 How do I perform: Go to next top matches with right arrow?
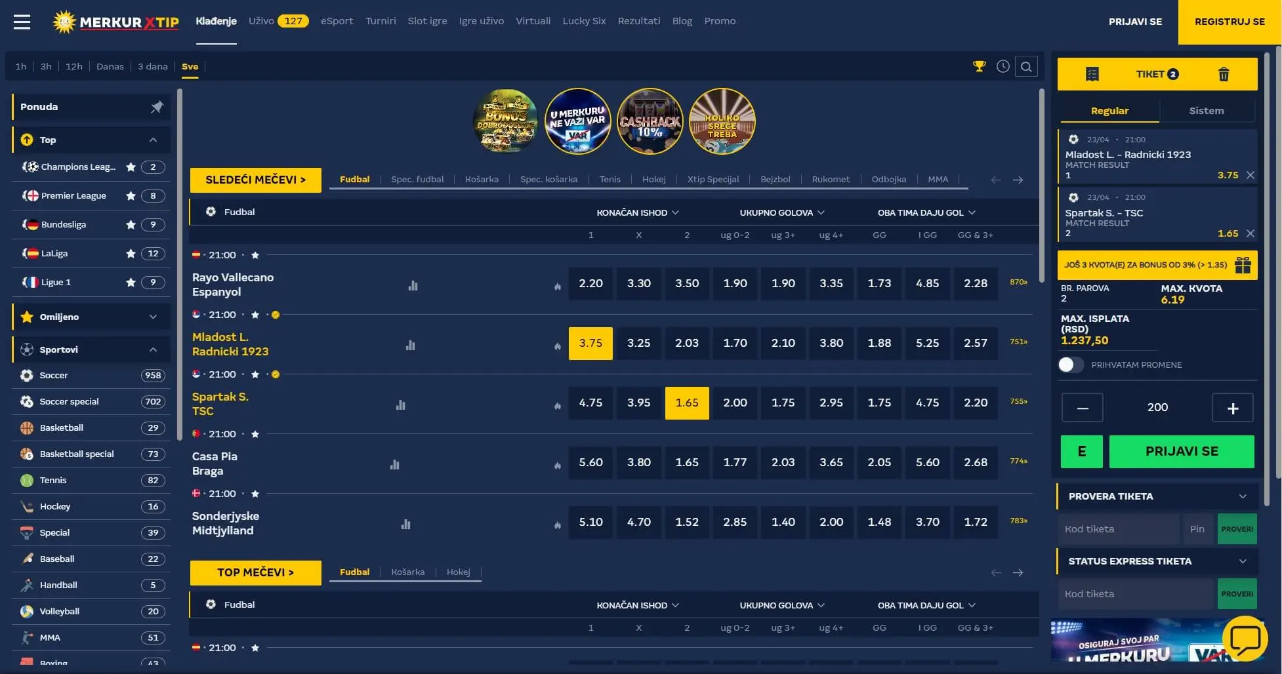pyautogui.click(x=1018, y=572)
